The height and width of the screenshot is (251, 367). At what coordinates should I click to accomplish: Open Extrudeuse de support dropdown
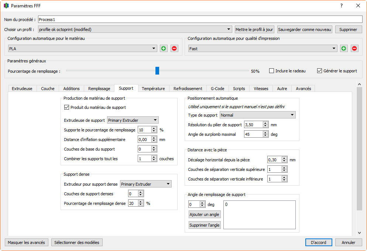pos(133,120)
